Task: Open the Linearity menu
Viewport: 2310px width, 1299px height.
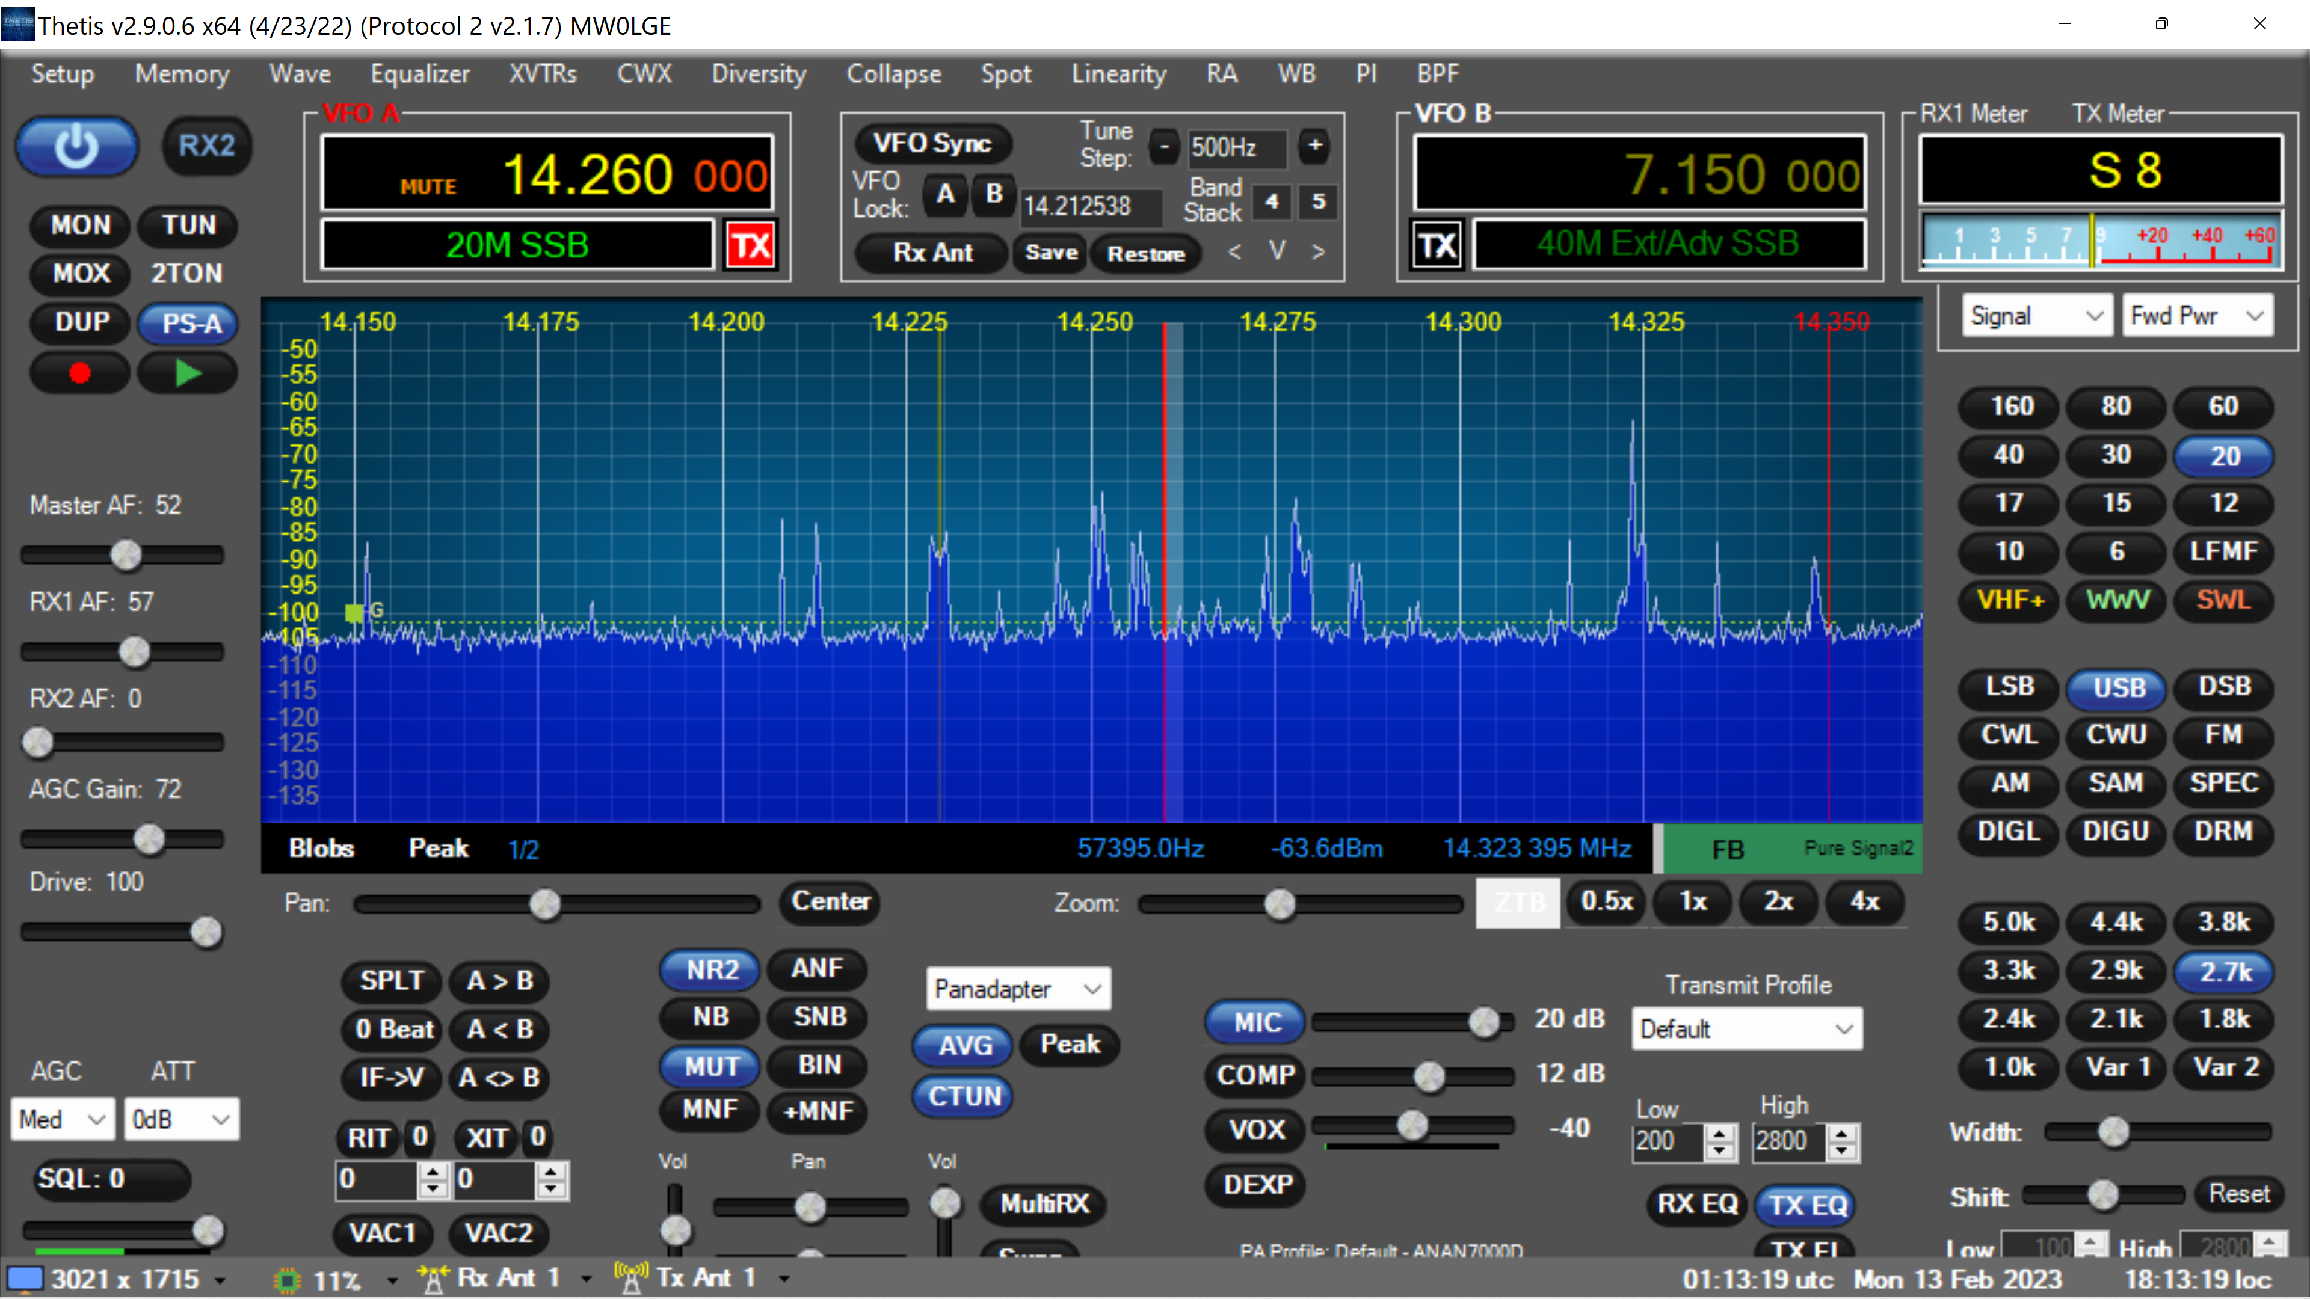Action: pyautogui.click(x=1118, y=73)
